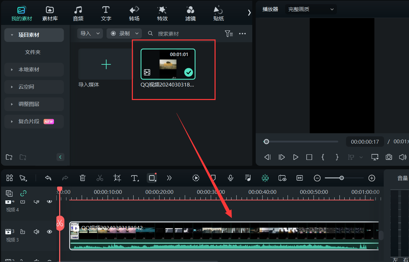Click the timeline zoom slider handle
Image resolution: width=409 pixels, height=262 pixels.
click(342, 178)
